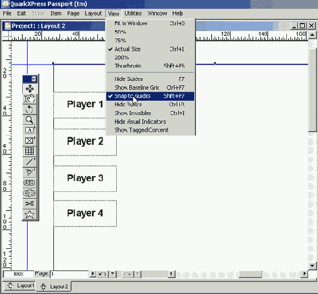The height and width of the screenshot is (294, 318).
Task: Select the Item mover tool
Action: click(x=29, y=89)
